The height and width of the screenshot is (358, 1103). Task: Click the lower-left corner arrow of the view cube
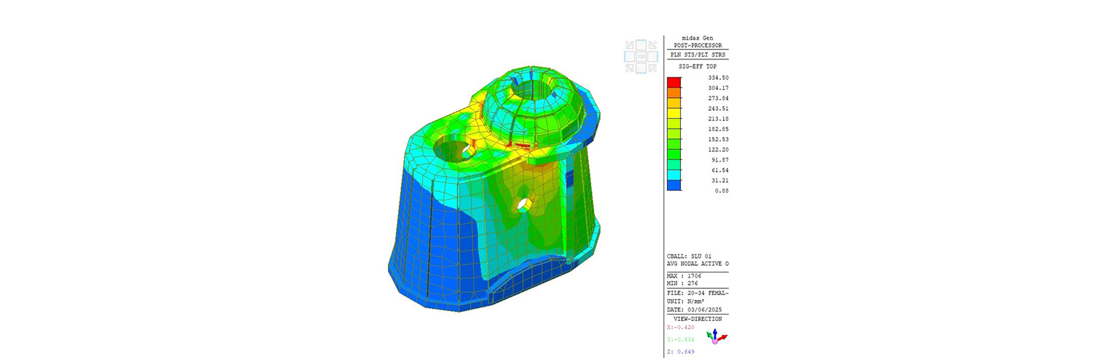(x=629, y=68)
